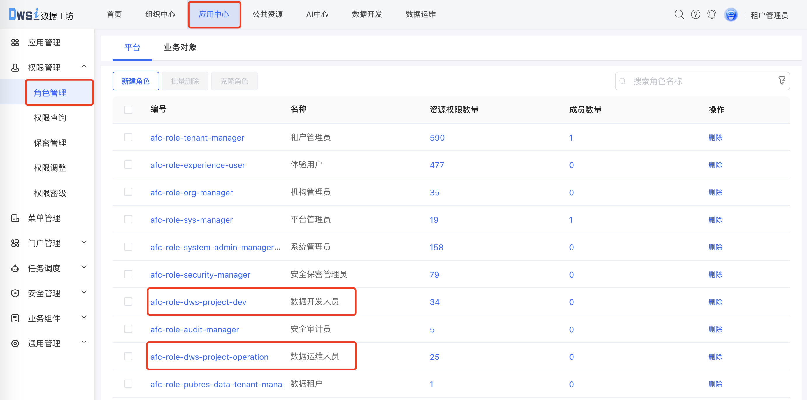Image resolution: width=807 pixels, height=400 pixels.
Task: Click the 应用管理 grid icon in sidebar
Action: [15, 43]
